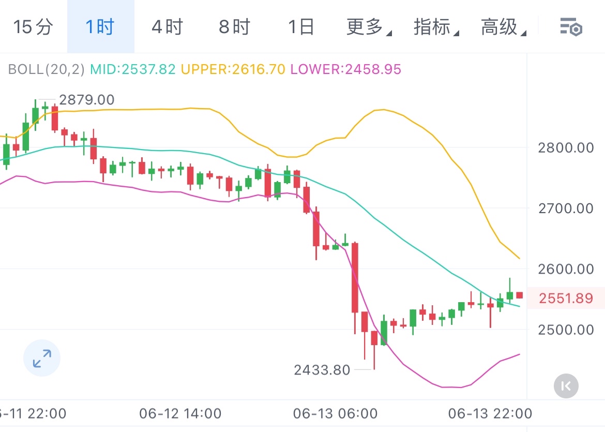Tap the 2433.80 low price marker
The width and height of the screenshot is (605, 432).
(x=322, y=370)
